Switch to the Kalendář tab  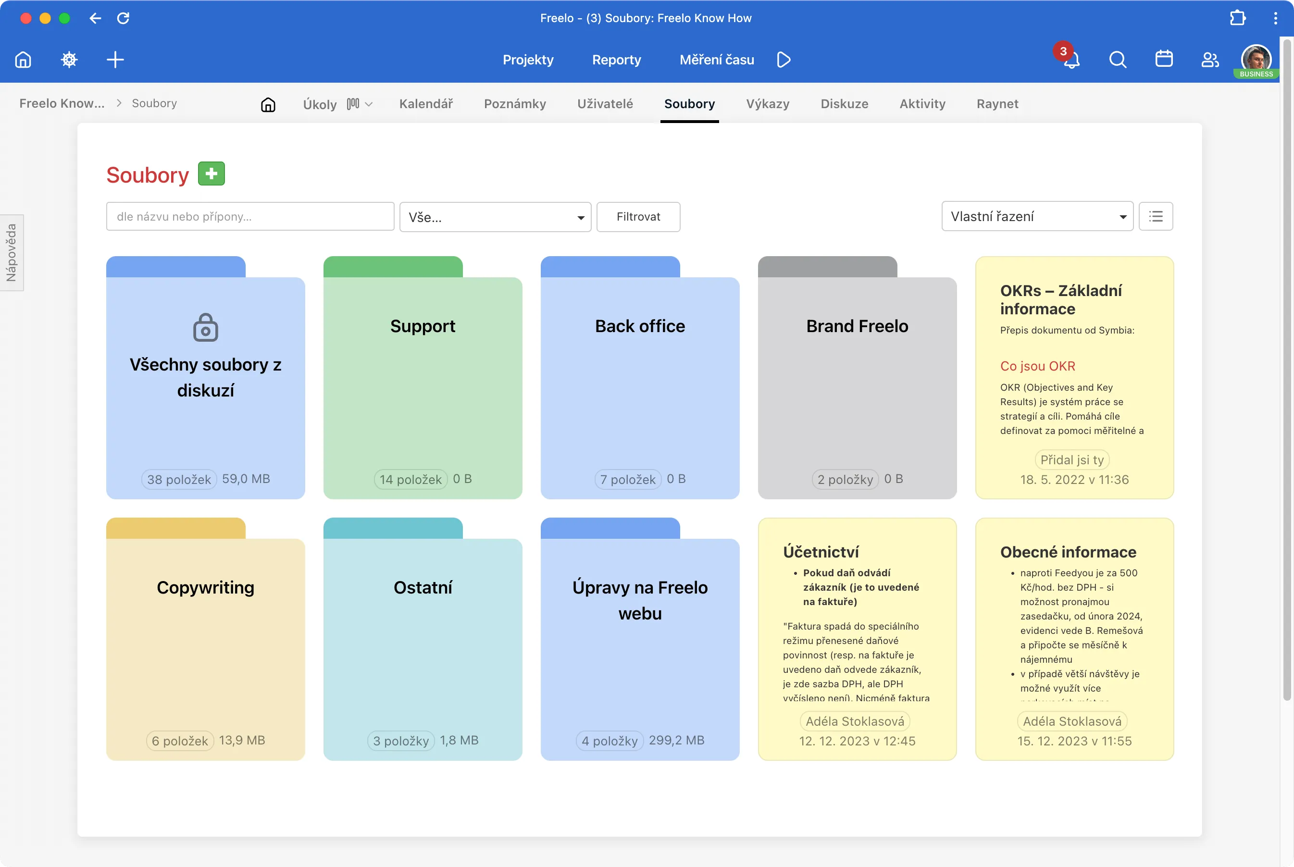426,104
